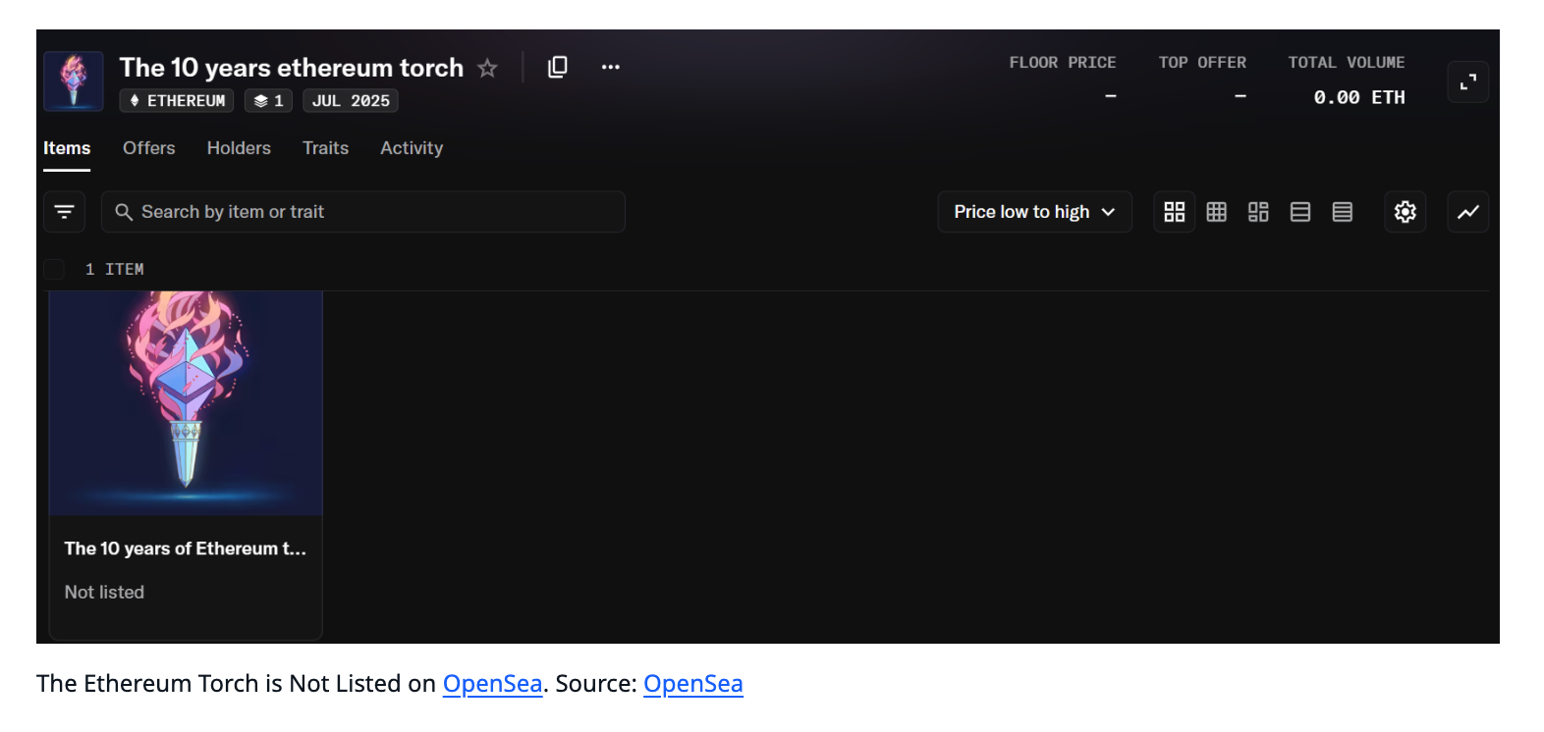This screenshot has width=1544, height=732.
Task: Open display settings gear
Action: [x=1406, y=212]
